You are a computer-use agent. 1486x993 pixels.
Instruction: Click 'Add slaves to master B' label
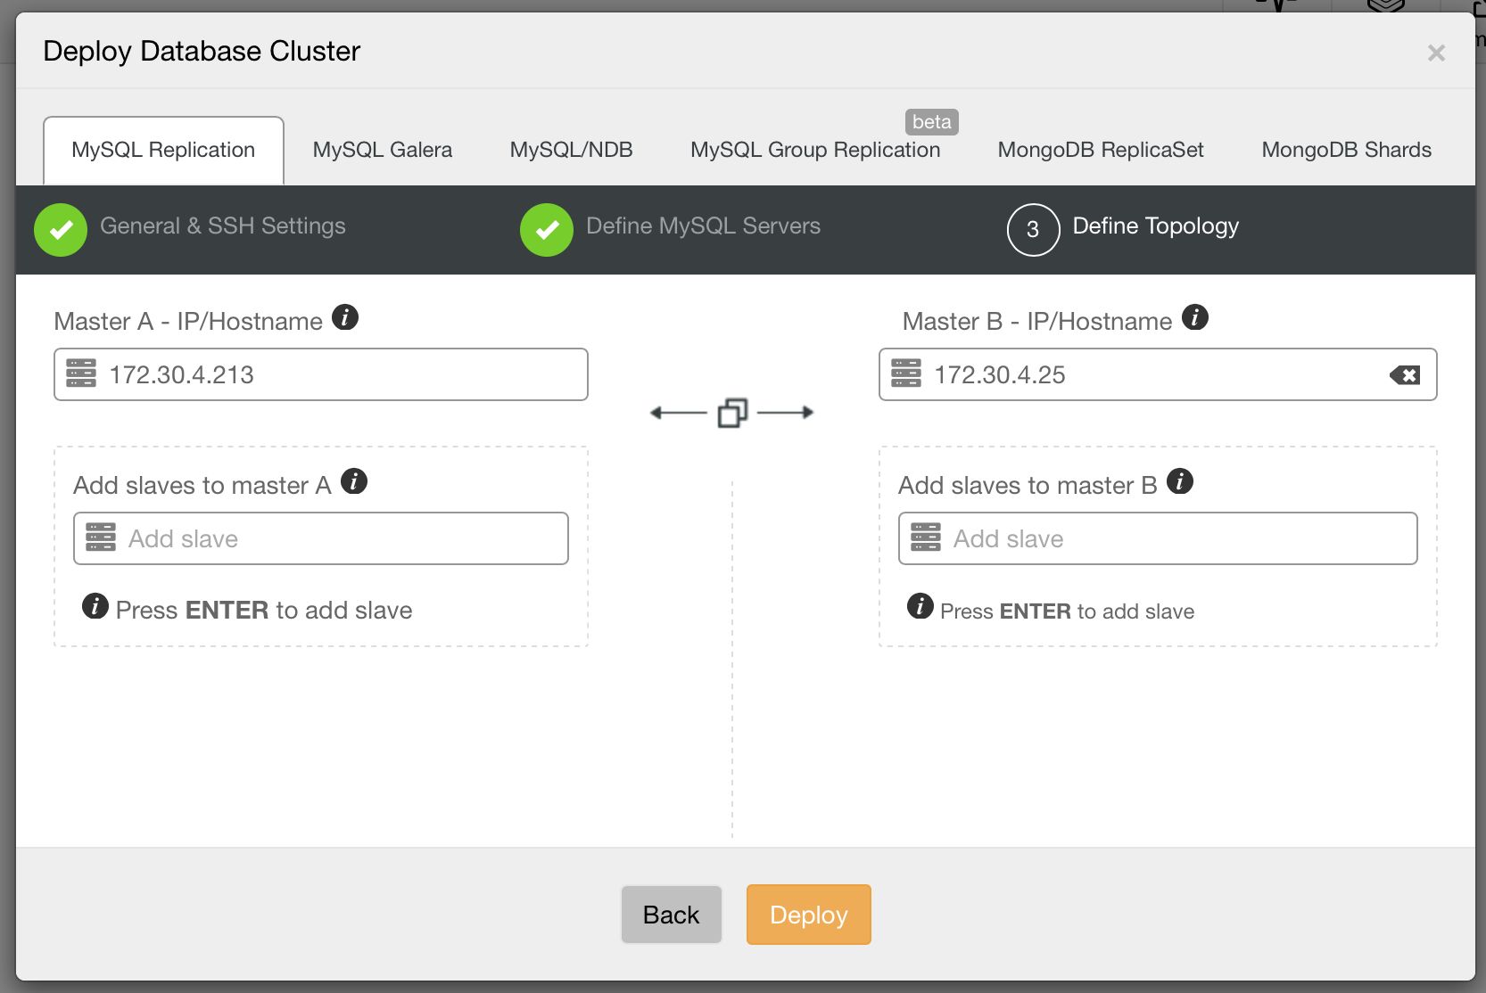click(x=1028, y=486)
